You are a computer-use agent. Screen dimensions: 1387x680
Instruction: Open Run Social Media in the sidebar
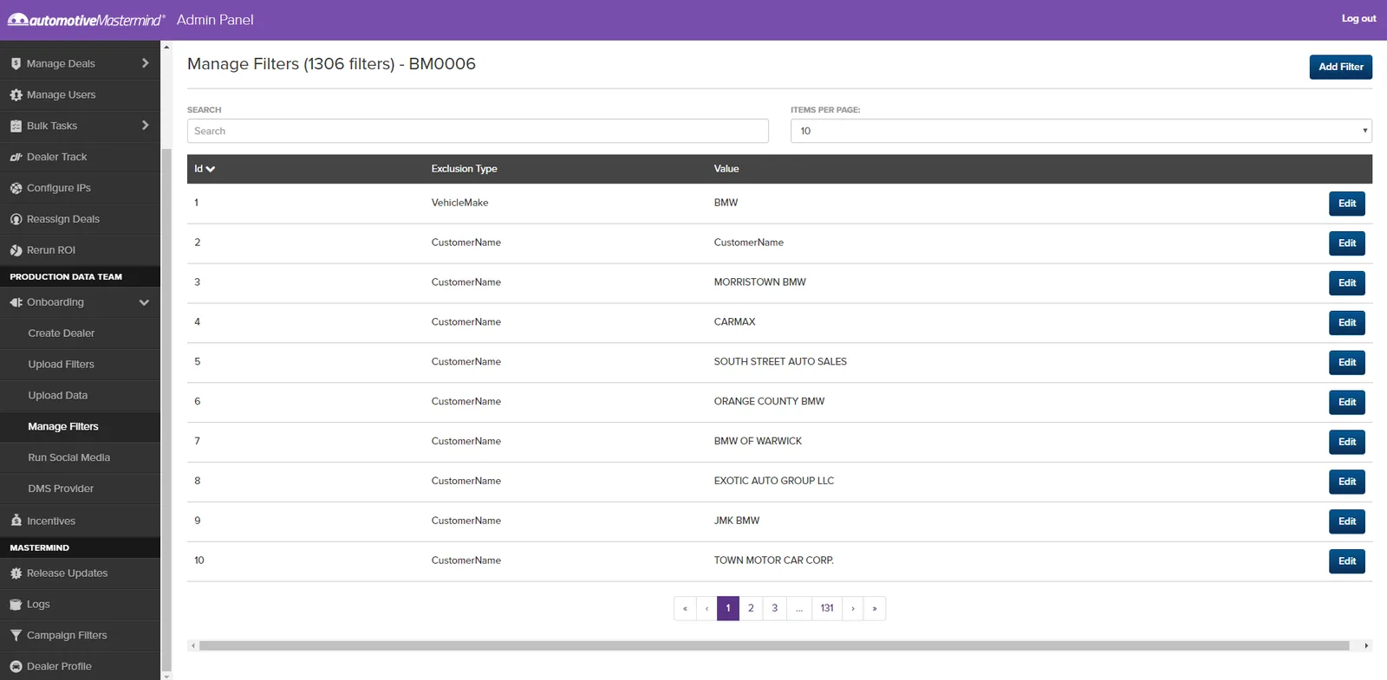coord(68,458)
